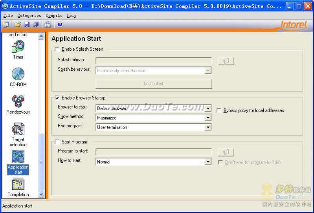Click the Program to start input field
This screenshot has height=213, width=314.
click(x=154, y=152)
